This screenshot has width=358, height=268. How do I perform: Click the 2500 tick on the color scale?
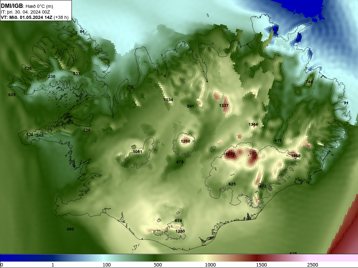(313, 265)
